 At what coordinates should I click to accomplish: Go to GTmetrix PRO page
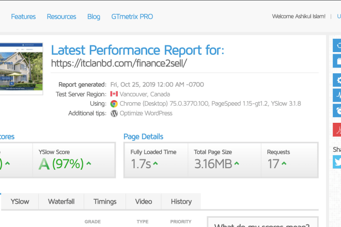tap(132, 17)
